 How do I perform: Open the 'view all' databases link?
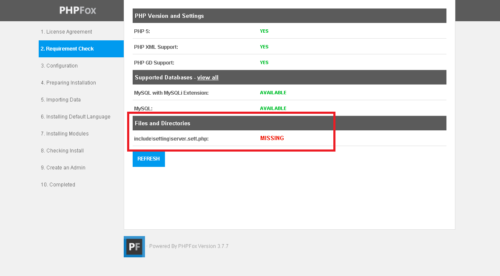(207, 77)
